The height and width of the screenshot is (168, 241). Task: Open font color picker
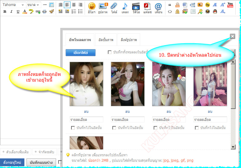pos(25,11)
